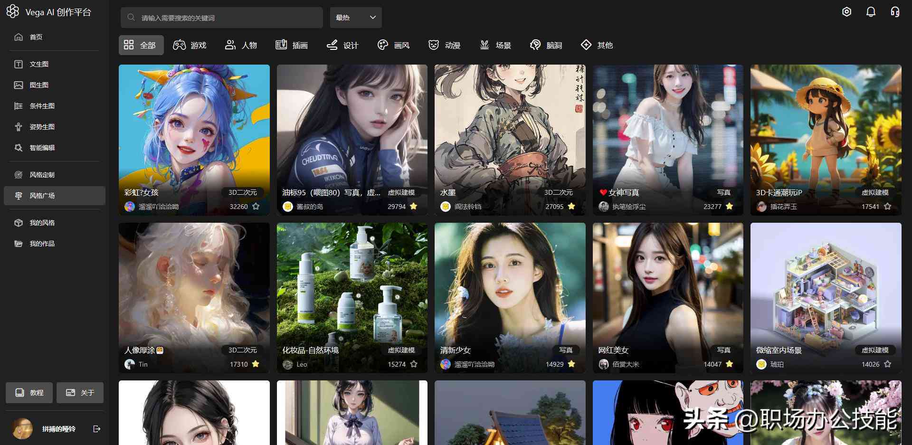The image size is (912, 445).
Task: Select 条件生图 in sidebar
Action: (x=55, y=106)
